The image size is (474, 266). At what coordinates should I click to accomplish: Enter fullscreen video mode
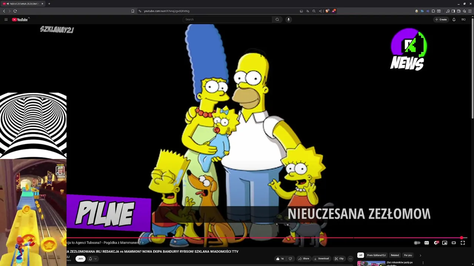[463, 243]
